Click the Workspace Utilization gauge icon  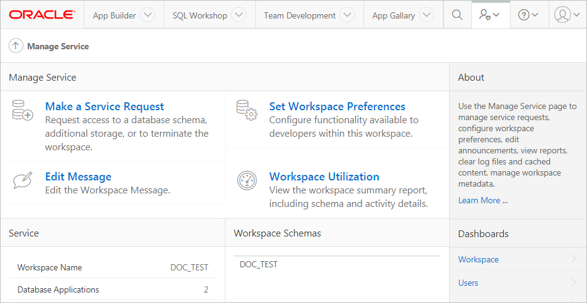click(246, 180)
